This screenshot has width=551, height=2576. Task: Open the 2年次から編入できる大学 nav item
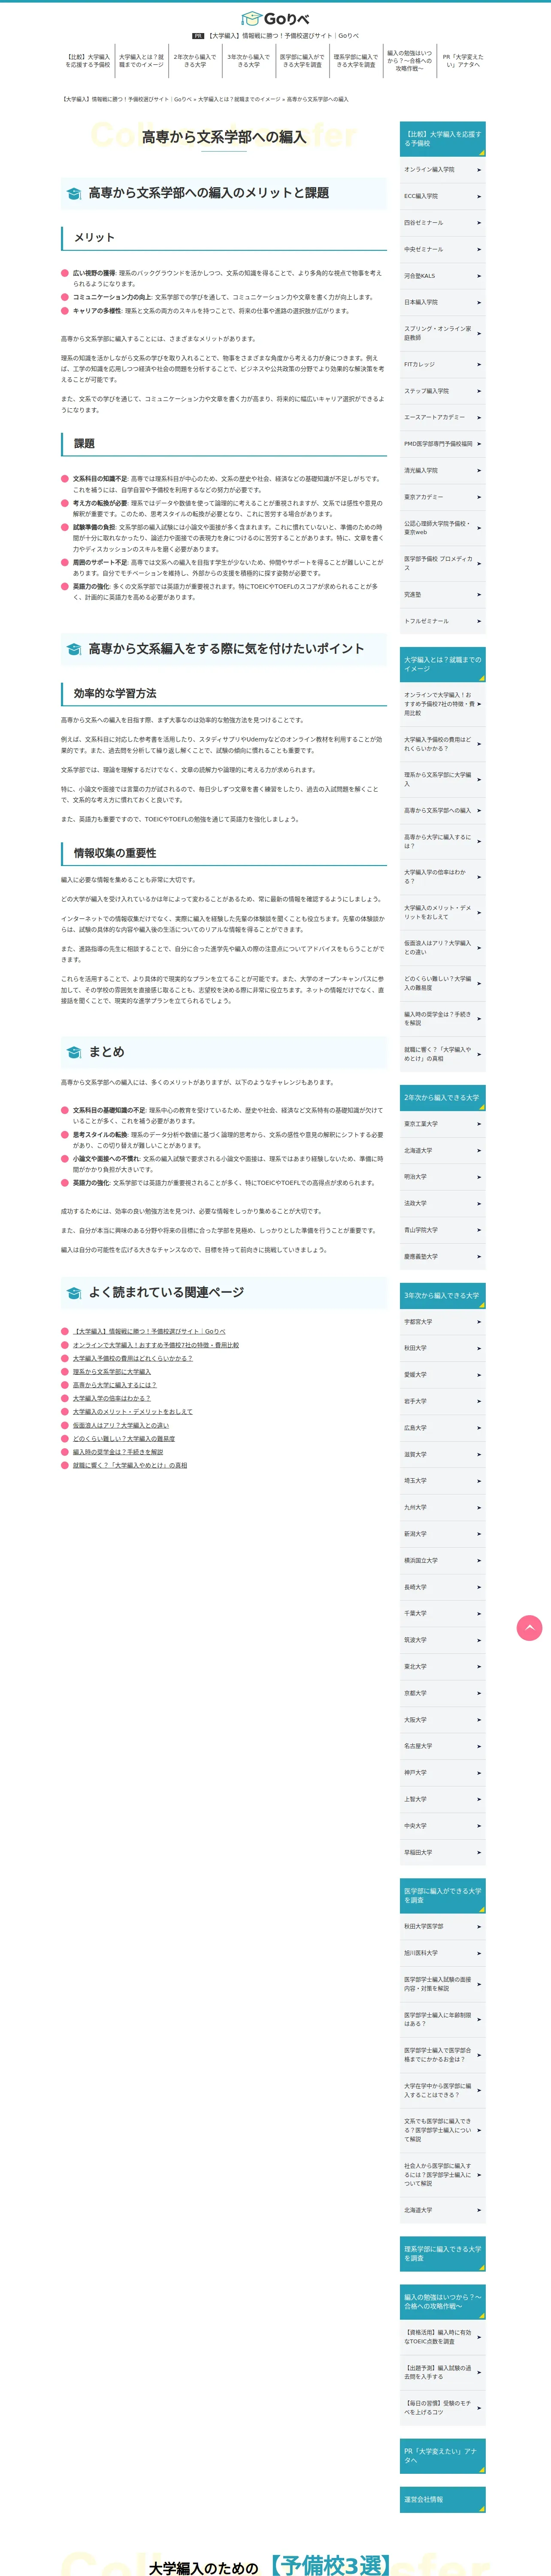point(195,61)
